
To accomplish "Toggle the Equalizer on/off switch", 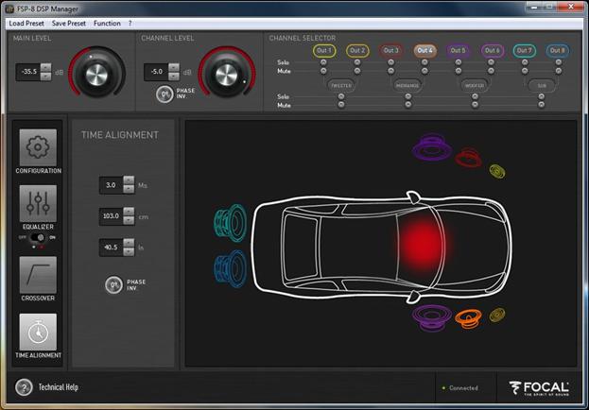I will tap(38, 240).
